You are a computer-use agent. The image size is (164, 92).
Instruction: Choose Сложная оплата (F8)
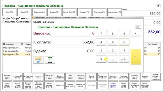(x=114, y=12)
